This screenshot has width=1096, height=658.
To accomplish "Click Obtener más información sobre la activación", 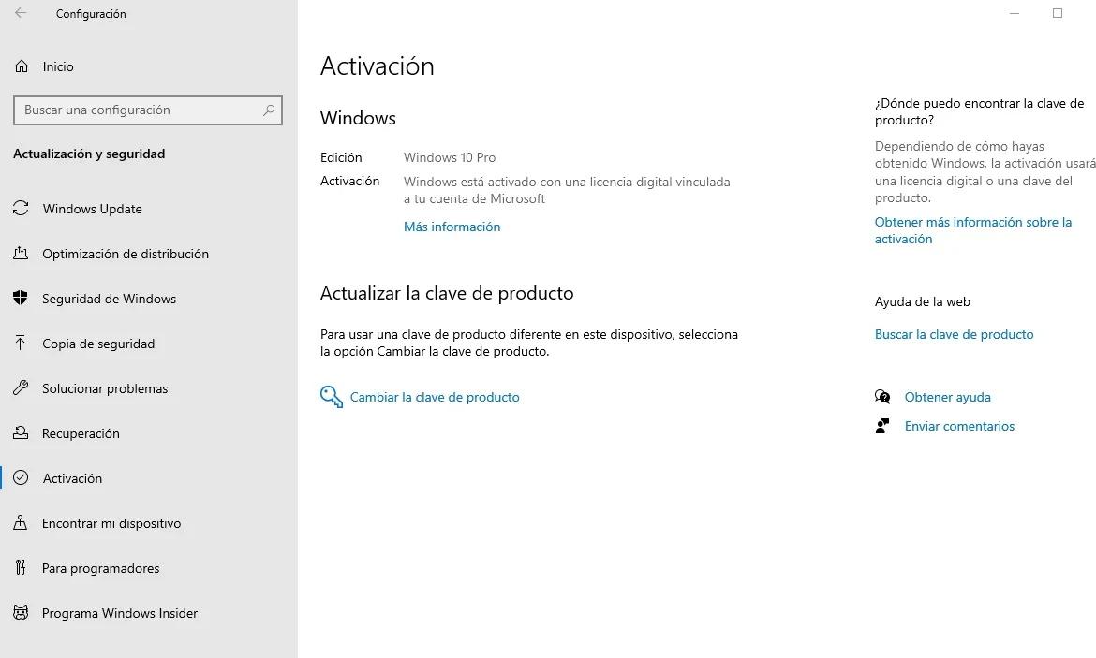I will (972, 230).
